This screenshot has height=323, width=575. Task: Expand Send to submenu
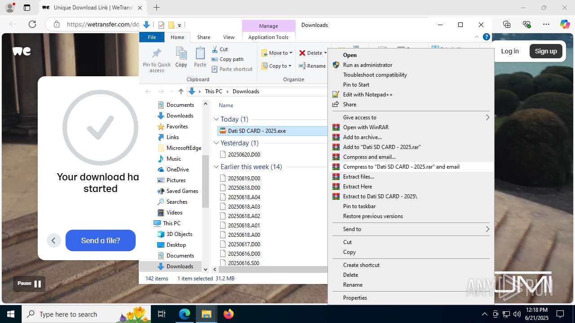pos(411,229)
